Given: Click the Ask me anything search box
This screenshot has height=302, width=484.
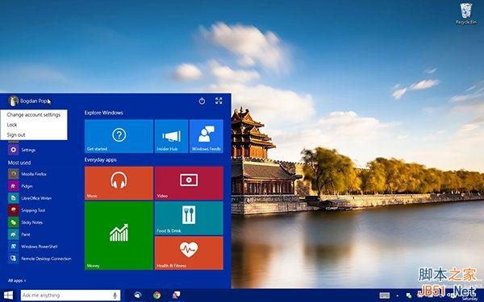Looking at the screenshot, I should (x=70, y=296).
